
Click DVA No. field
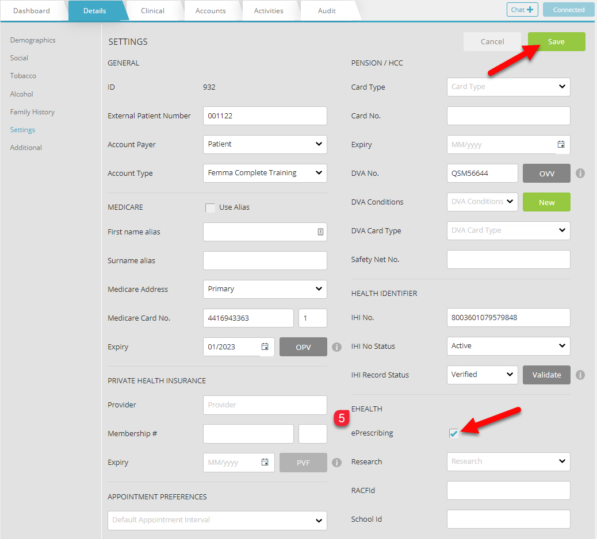[x=482, y=174]
